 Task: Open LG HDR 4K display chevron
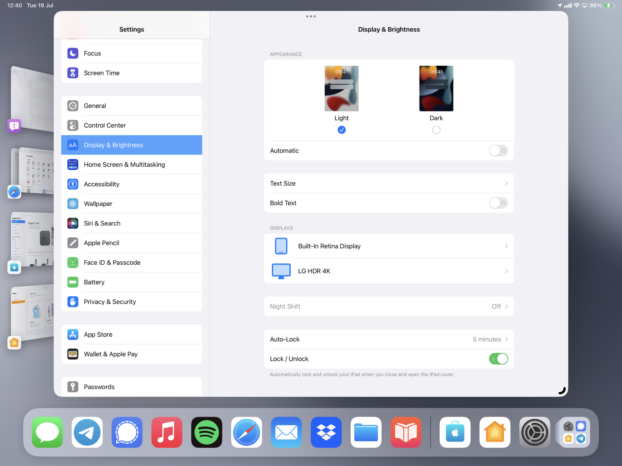tap(506, 271)
